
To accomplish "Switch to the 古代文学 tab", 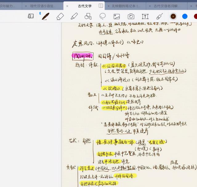I will click(x=85, y=6).
